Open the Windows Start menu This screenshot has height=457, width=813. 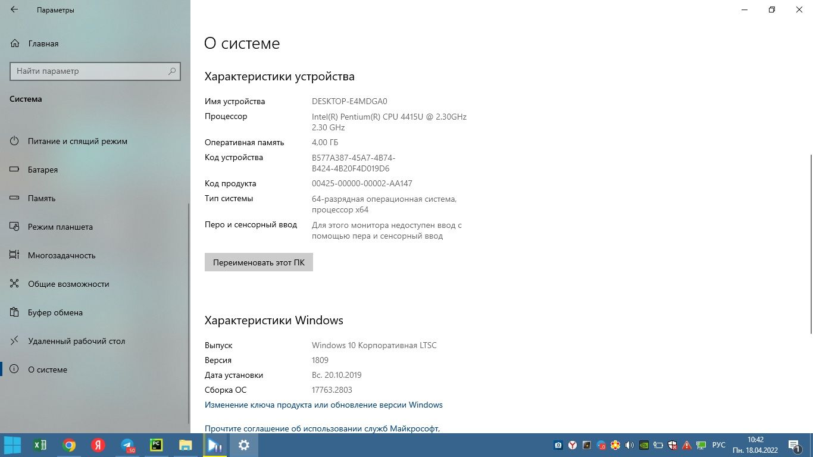pos(12,445)
